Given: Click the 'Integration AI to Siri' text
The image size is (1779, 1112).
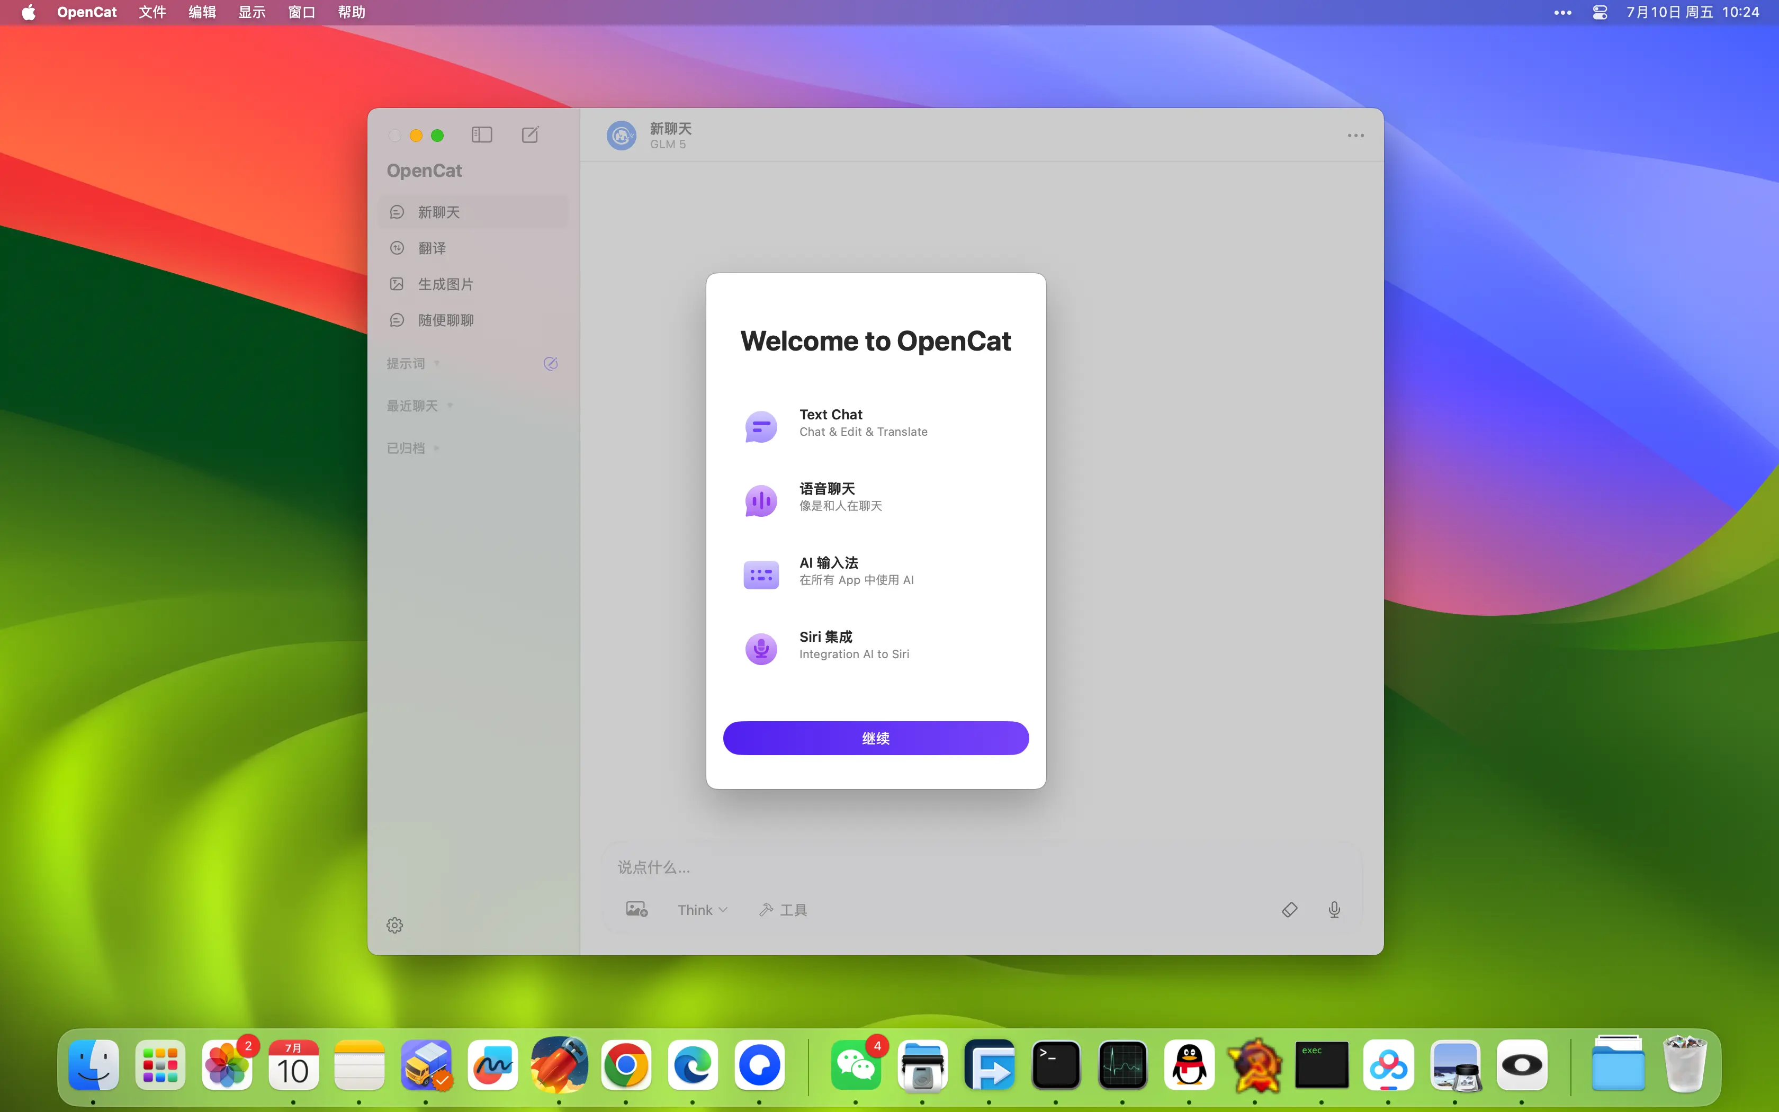Looking at the screenshot, I should coord(853,654).
